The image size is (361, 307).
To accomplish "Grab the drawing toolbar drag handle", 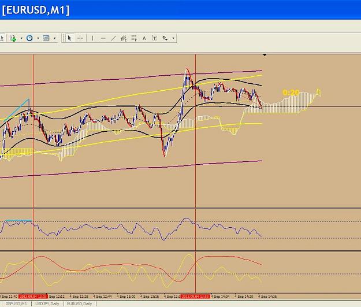I will point(63,38).
